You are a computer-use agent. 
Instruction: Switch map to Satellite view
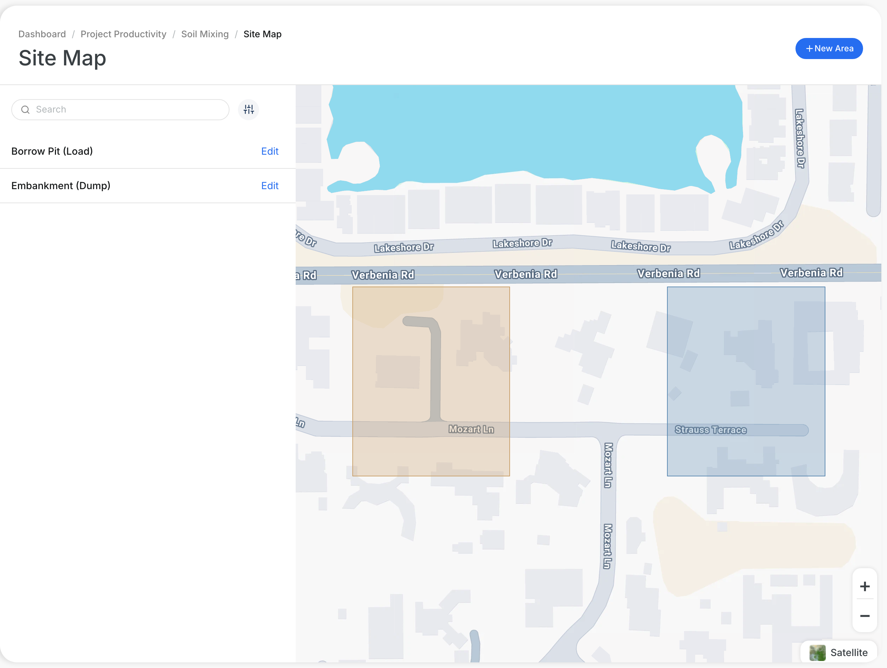(x=839, y=653)
